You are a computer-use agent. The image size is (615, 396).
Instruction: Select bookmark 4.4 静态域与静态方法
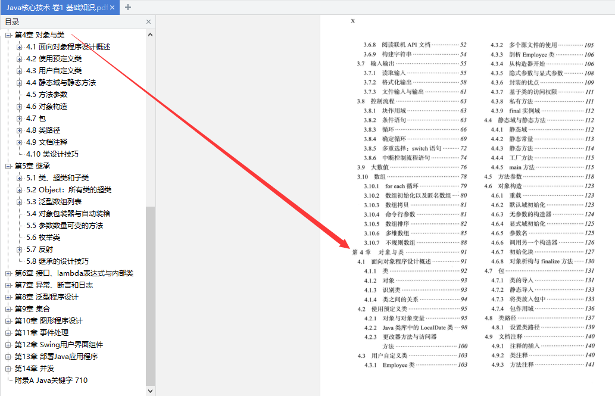tap(61, 82)
